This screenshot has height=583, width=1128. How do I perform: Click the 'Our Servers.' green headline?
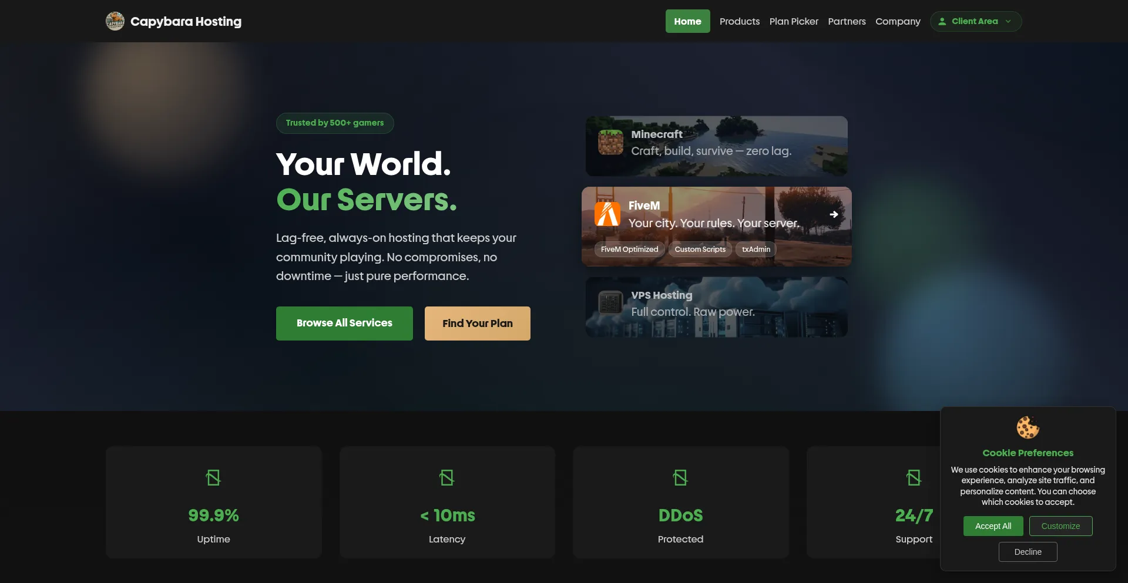[367, 200]
